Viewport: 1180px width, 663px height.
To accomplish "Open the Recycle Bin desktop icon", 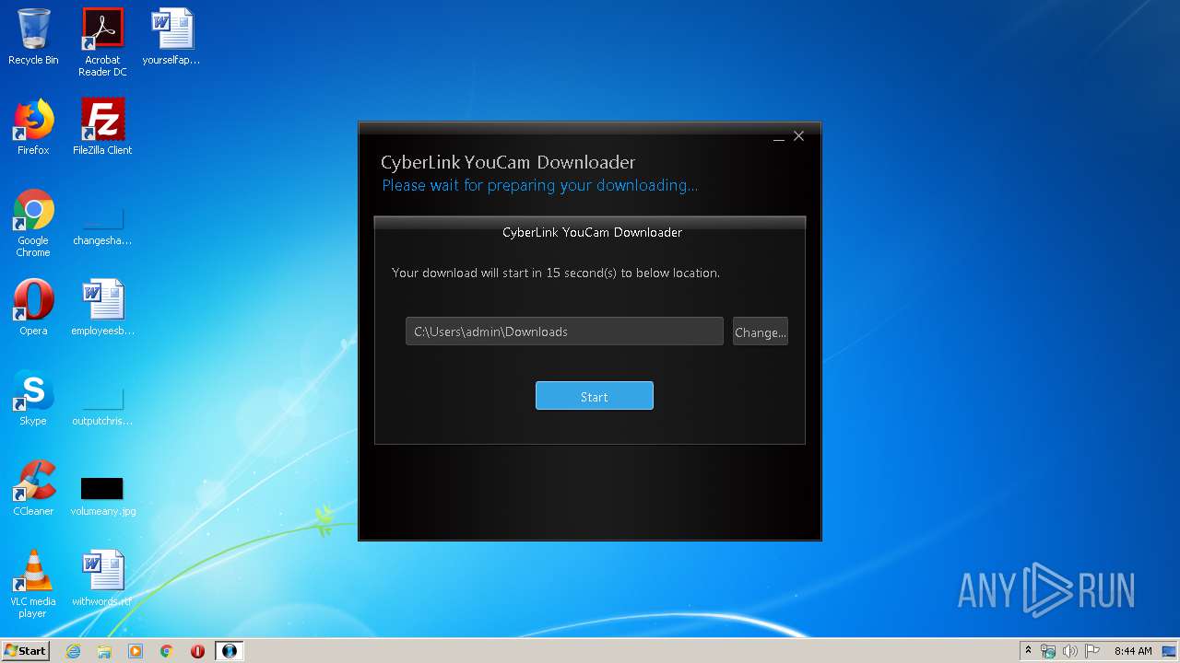I will (33, 37).
